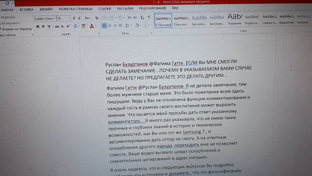Open Шрифт dialog launcher
The width and height of the screenshot is (312, 176).
99,34
